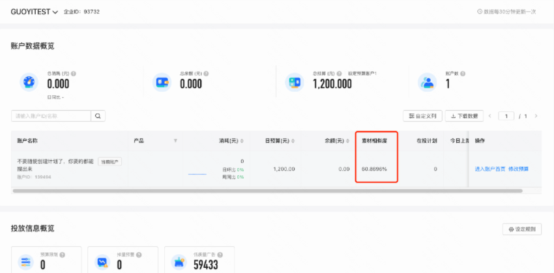Click the total budget icon
The width and height of the screenshot is (554, 273).
(295, 82)
